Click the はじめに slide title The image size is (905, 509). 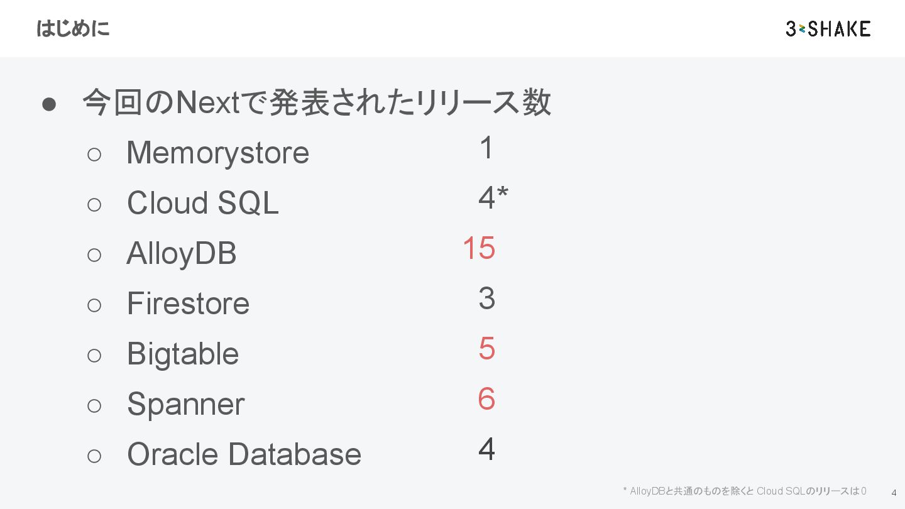click(73, 29)
